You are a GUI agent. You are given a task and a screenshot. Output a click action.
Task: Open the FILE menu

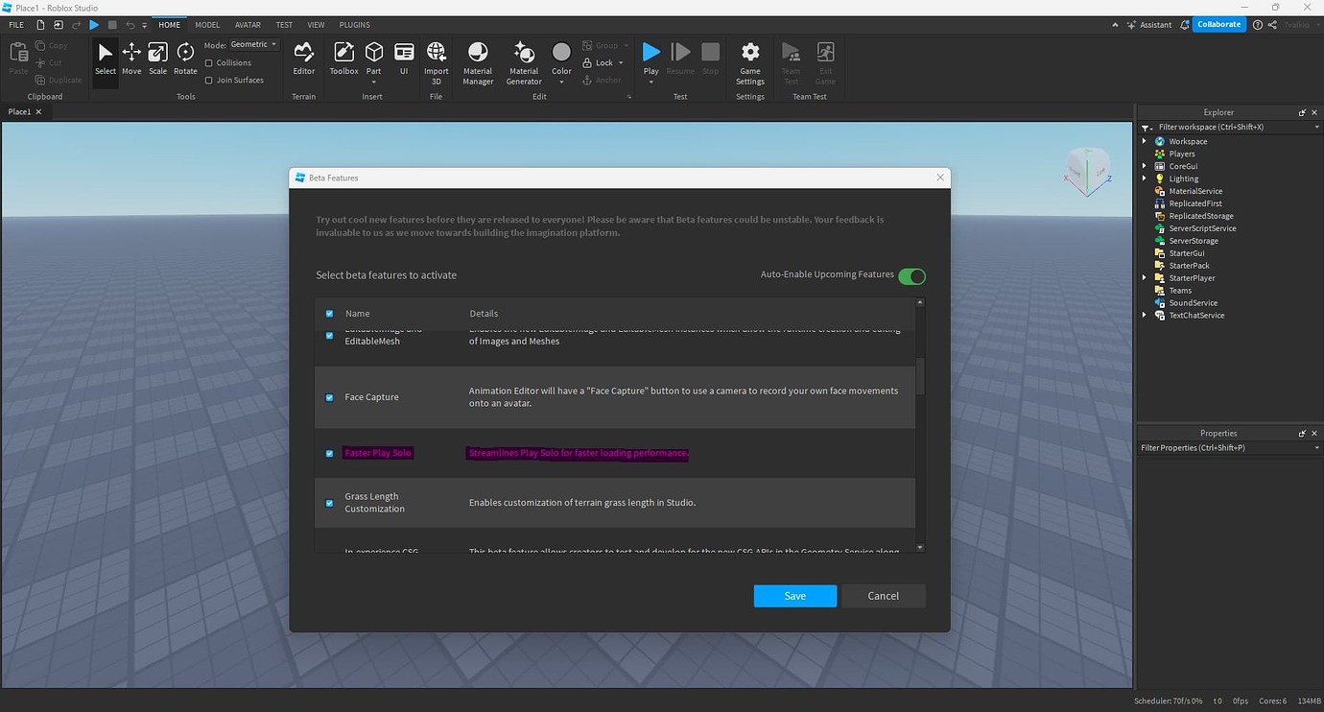point(16,25)
